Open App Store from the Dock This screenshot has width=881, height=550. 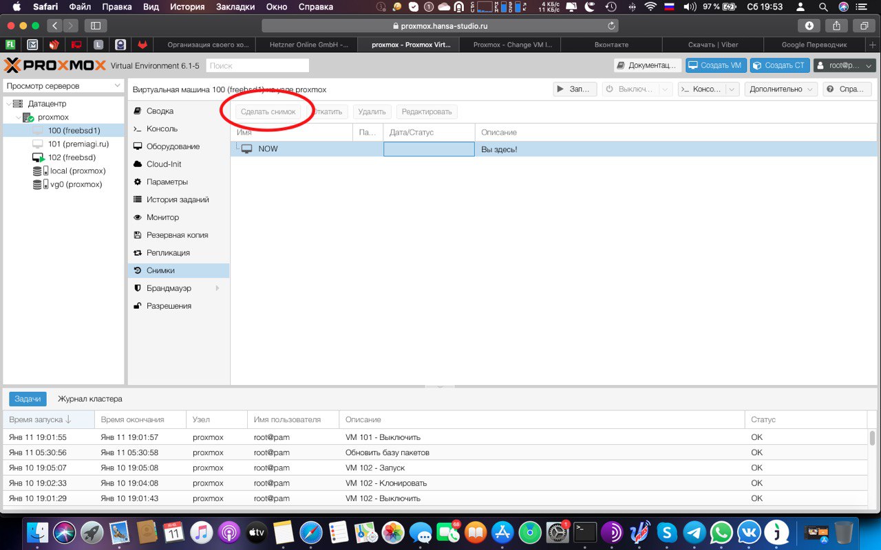click(x=503, y=532)
